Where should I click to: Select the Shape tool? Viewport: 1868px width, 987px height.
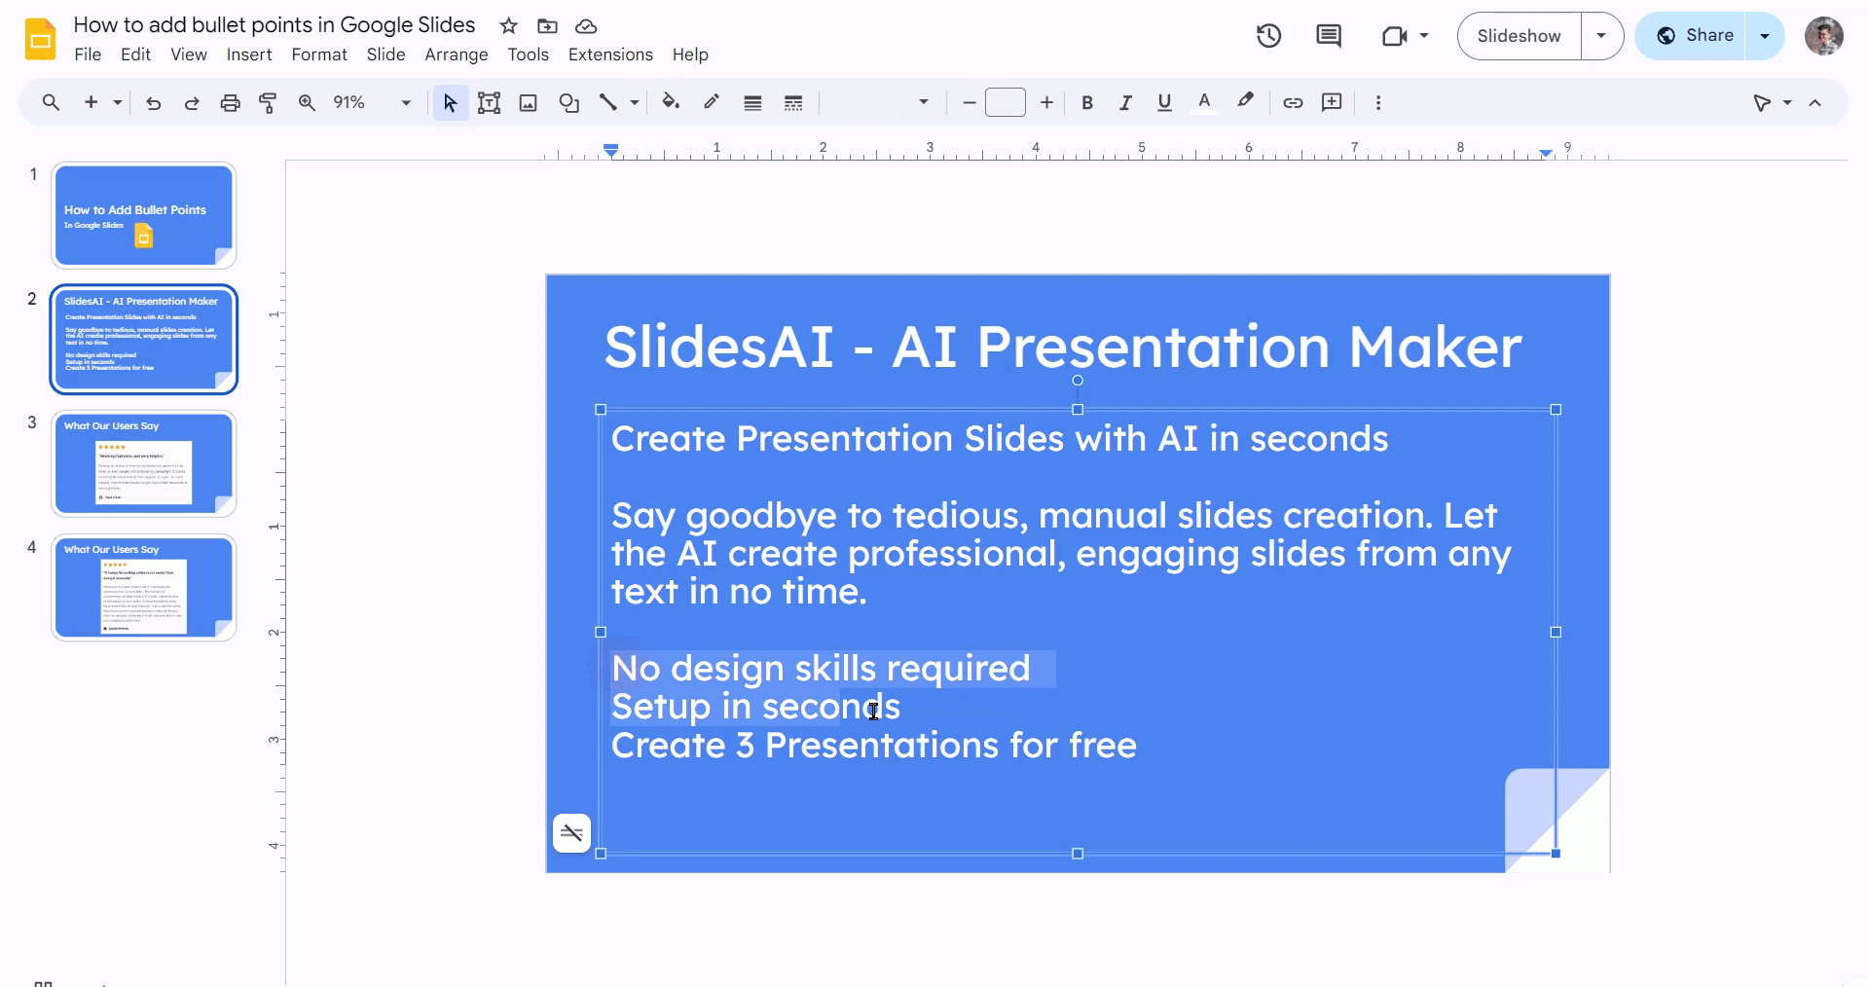(569, 102)
